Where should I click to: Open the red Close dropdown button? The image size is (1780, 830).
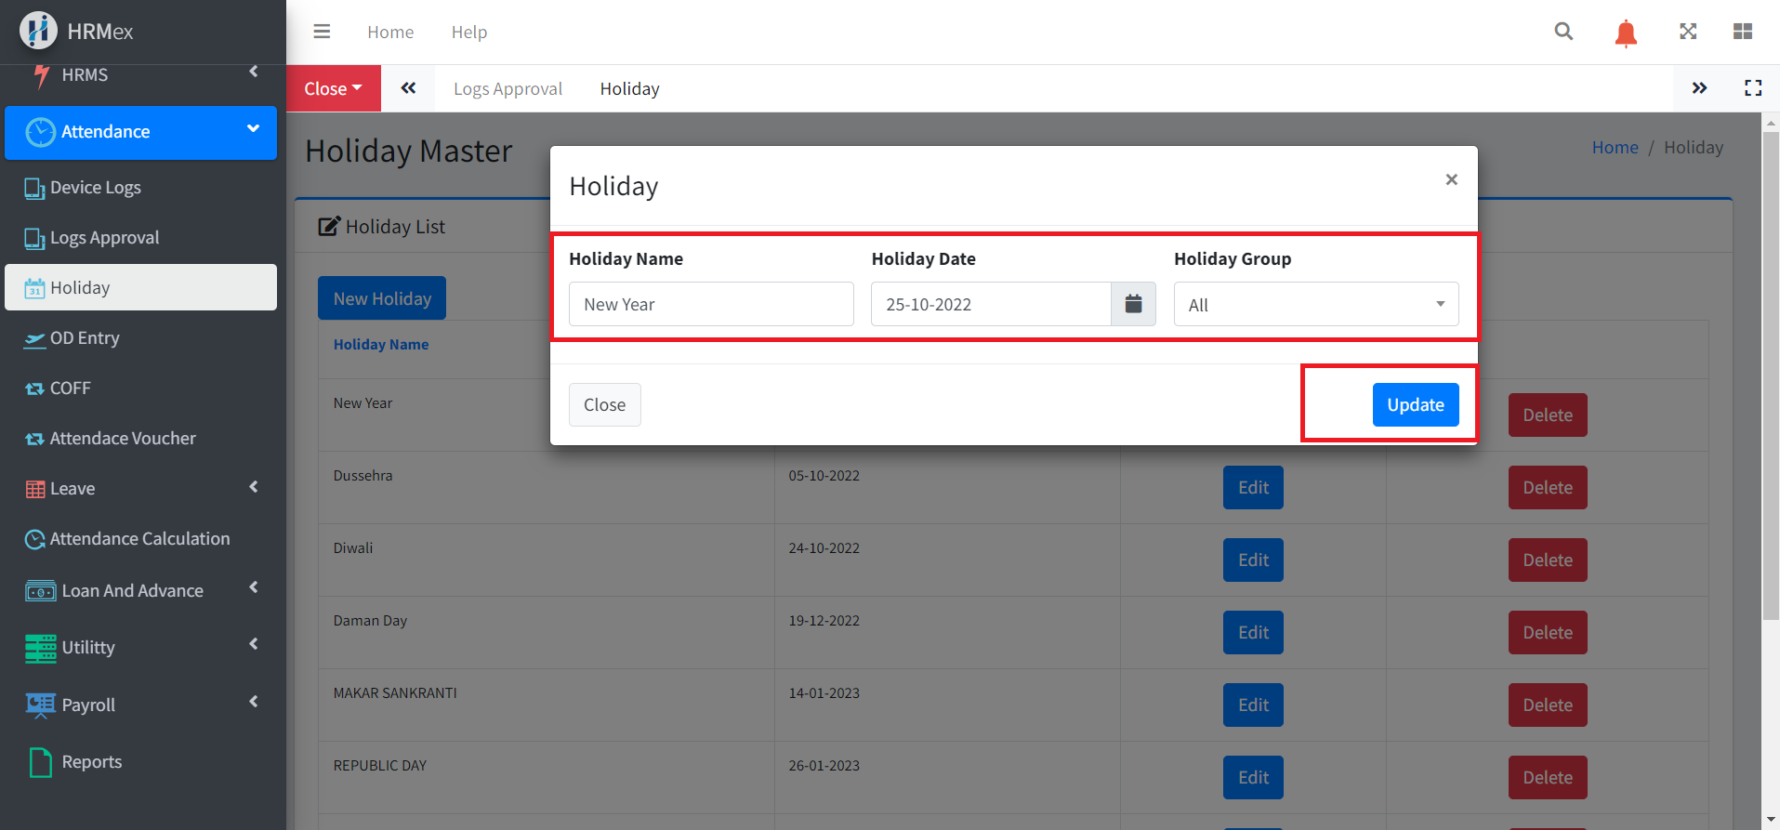coord(333,88)
